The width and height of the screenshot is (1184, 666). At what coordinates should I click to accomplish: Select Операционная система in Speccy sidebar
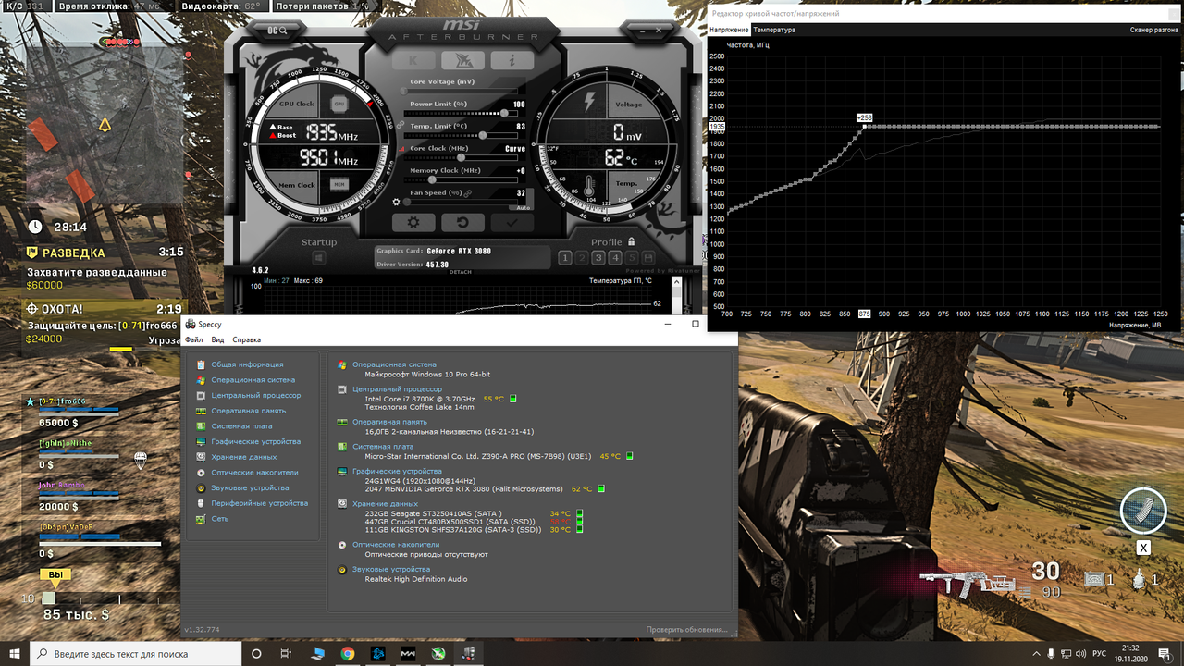coord(253,380)
